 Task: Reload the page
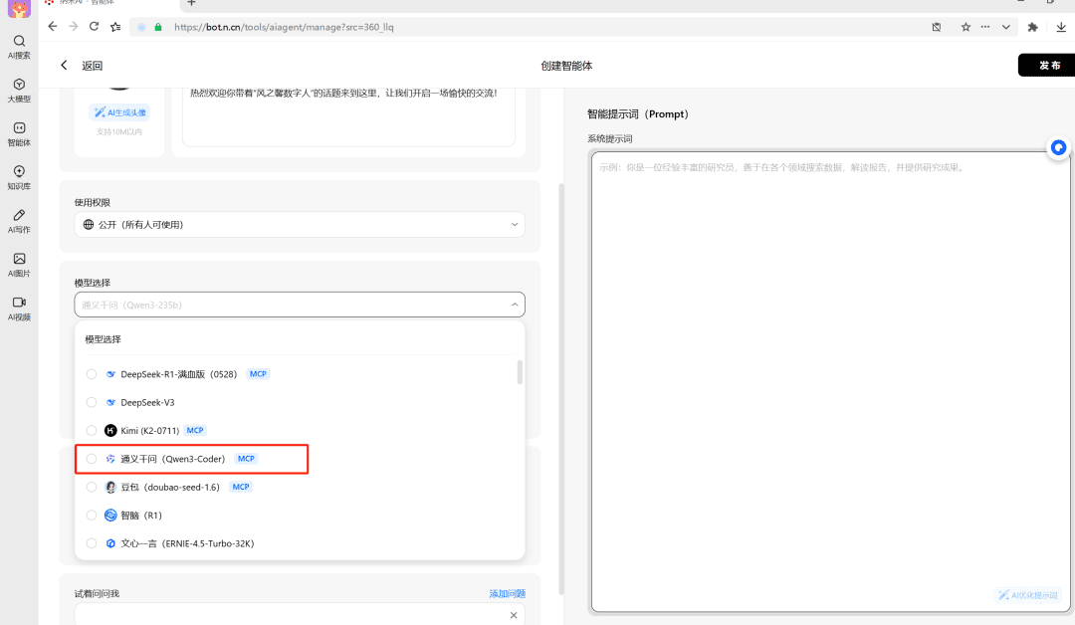[x=94, y=27]
